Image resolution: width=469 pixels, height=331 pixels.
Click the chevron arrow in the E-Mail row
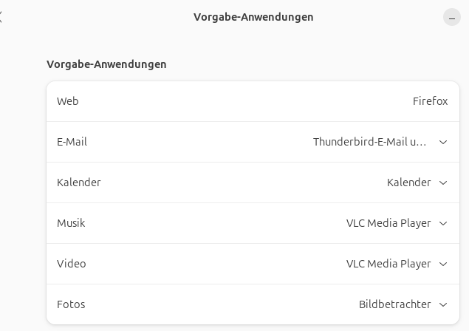click(443, 142)
